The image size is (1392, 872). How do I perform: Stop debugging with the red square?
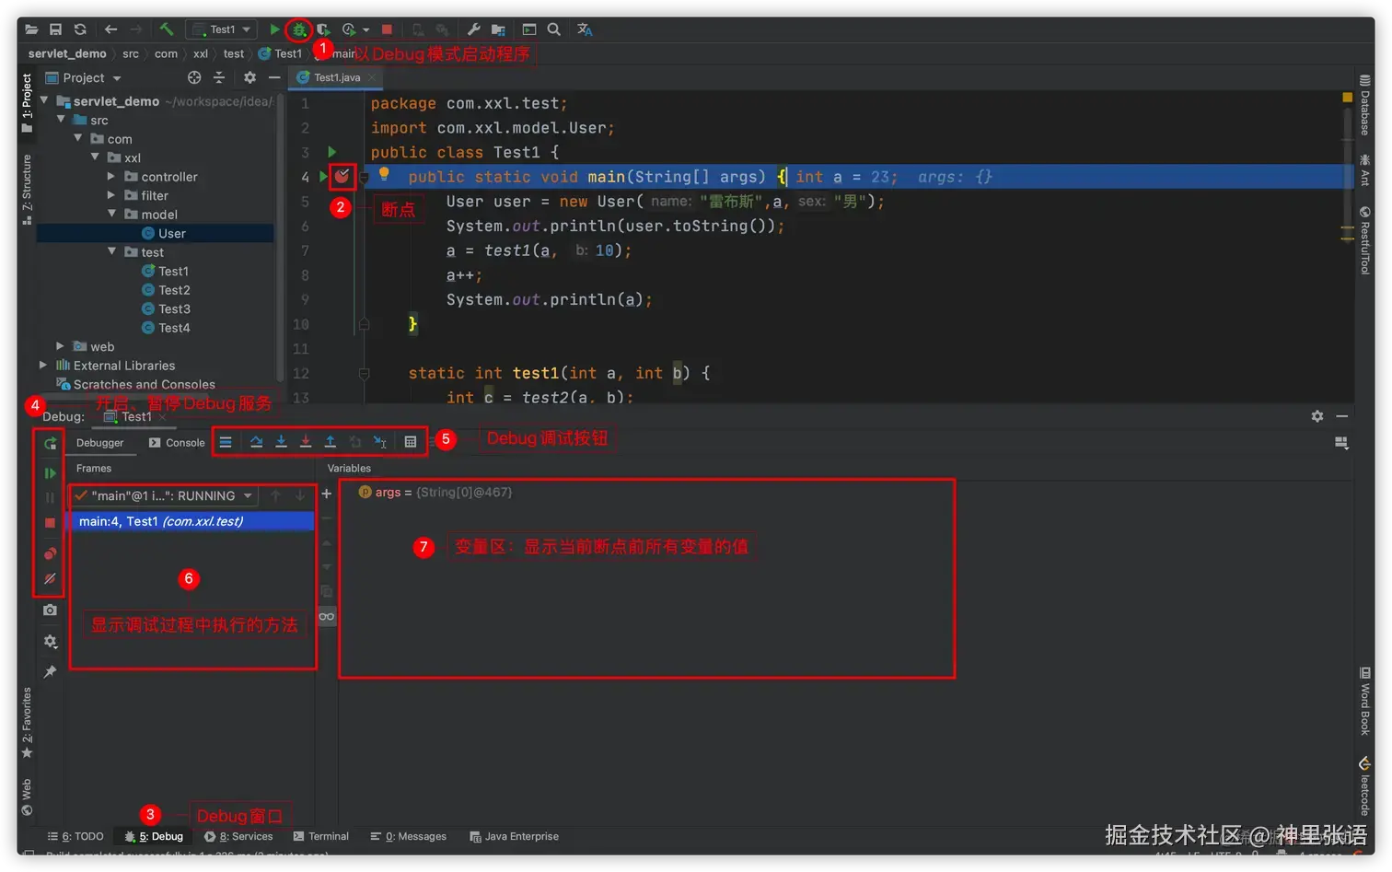pos(50,523)
